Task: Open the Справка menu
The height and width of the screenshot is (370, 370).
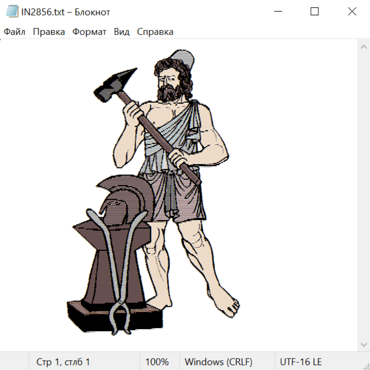Action: pyautogui.click(x=155, y=32)
